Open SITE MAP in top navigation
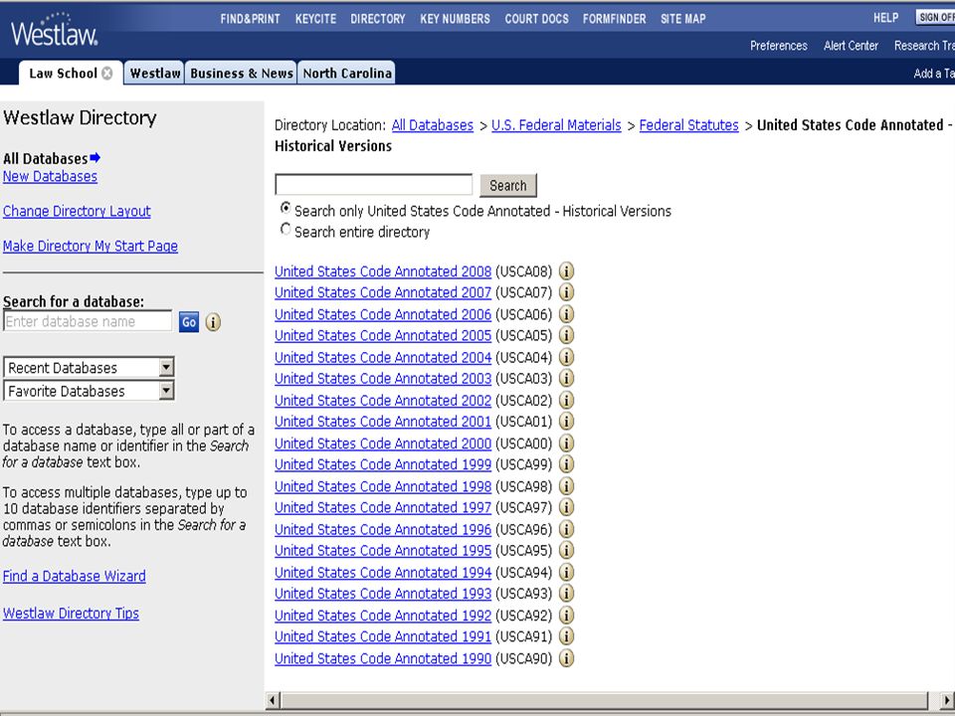This screenshot has width=955, height=716. pyautogui.click(x=683, y=19)
